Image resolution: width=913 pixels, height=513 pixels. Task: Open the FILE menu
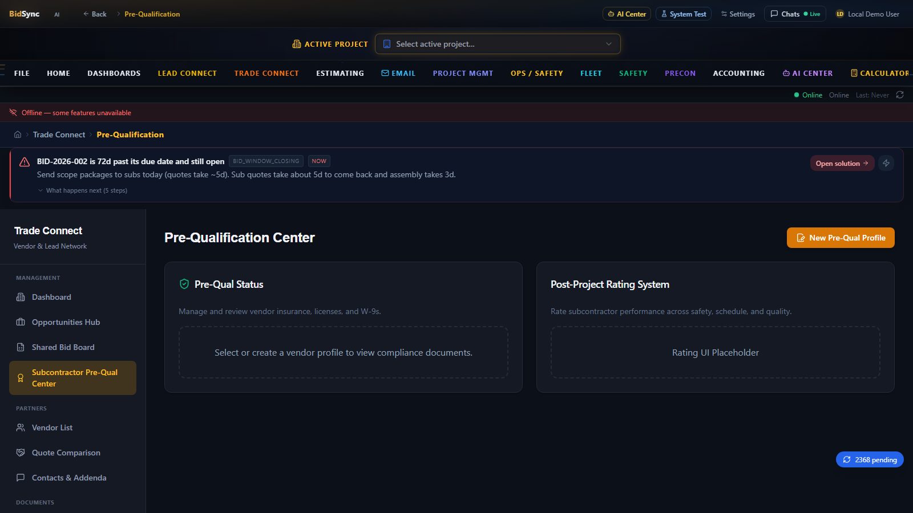[x=22, y=73]
